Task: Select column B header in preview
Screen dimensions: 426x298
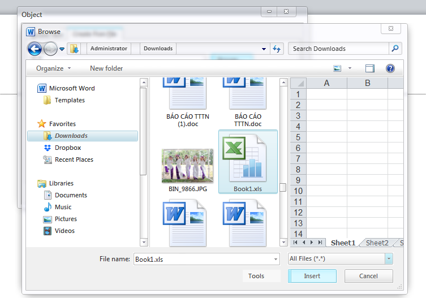Action: click(368, 83)
